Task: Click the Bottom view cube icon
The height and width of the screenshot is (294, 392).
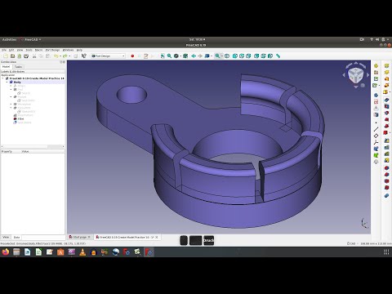Action: coord(263,56)
